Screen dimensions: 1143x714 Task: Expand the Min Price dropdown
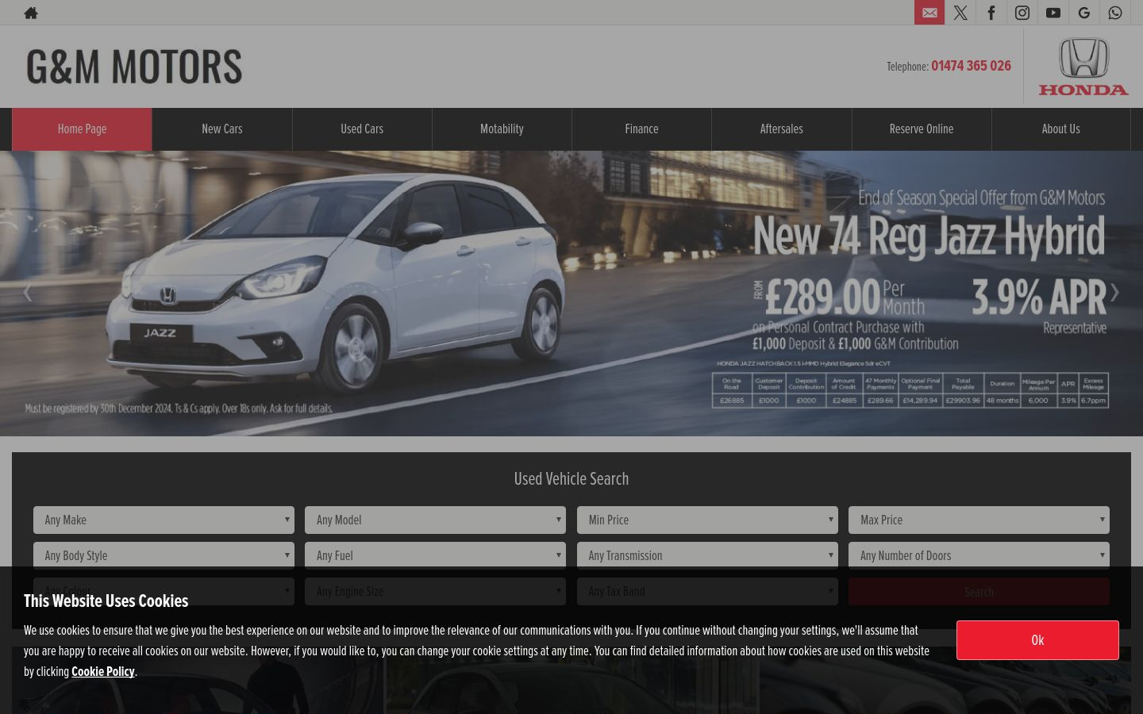click(x=707, y=520)
